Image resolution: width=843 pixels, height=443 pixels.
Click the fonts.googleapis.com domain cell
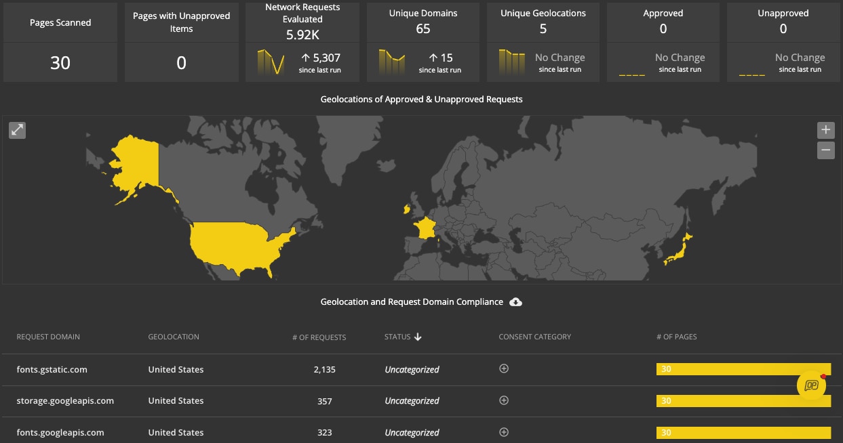tap(60, 432)
